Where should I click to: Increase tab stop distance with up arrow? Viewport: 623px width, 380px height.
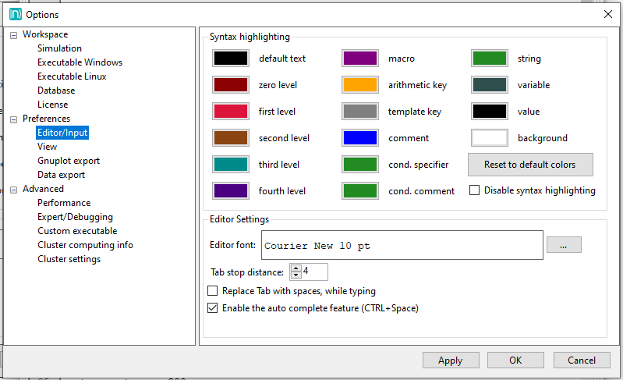click(296, 268)
